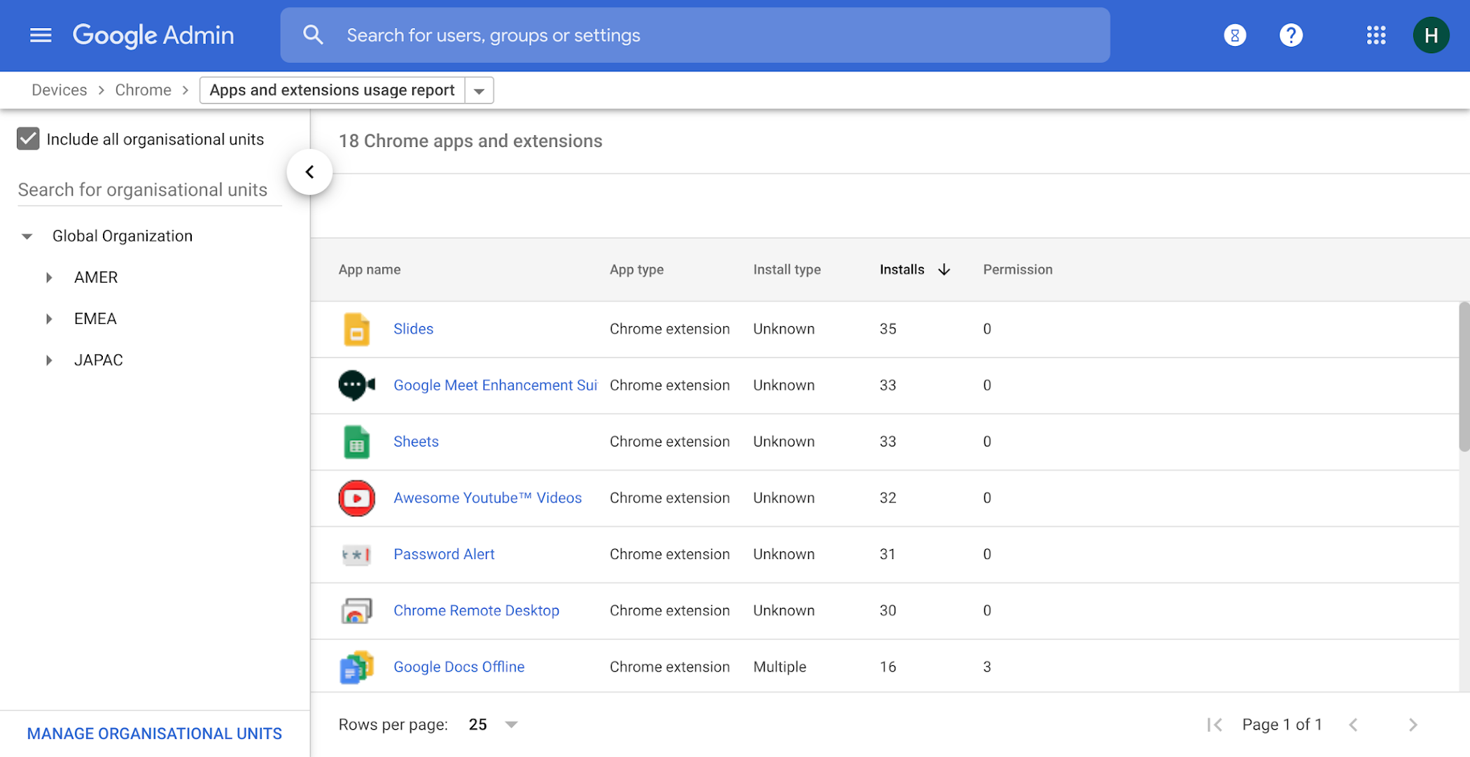Expand the JAPAC organisational unit

click(x=49, y=360)
